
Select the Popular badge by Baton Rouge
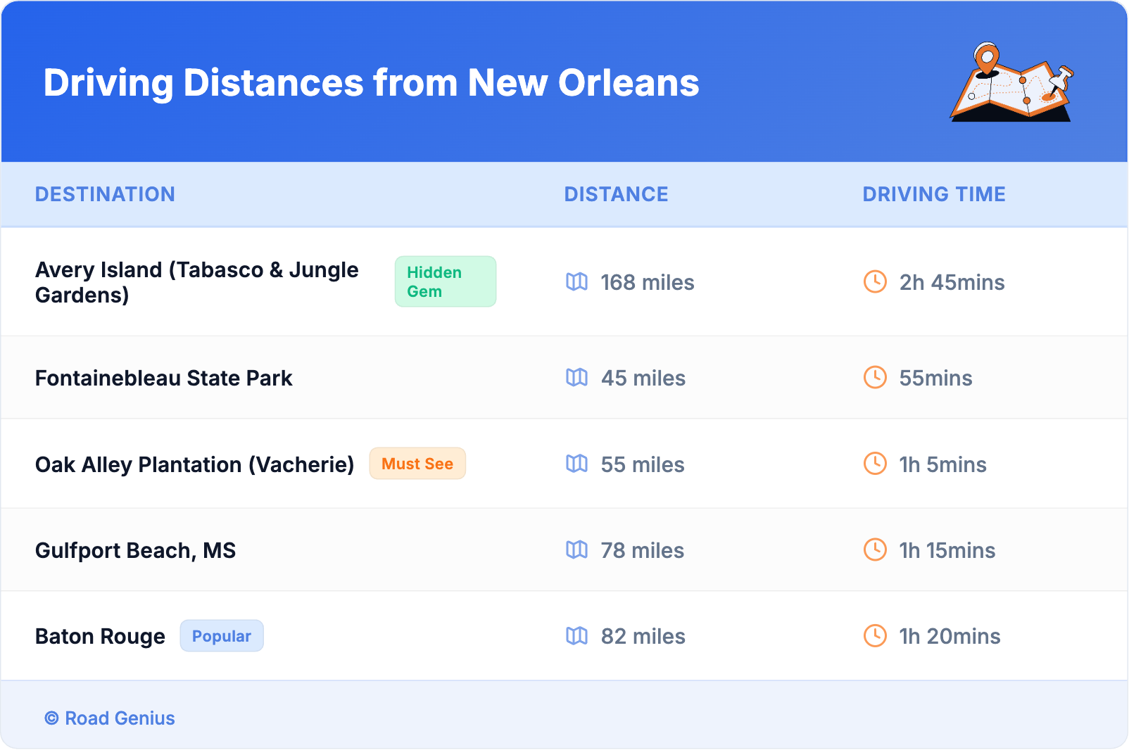[222, 636]
